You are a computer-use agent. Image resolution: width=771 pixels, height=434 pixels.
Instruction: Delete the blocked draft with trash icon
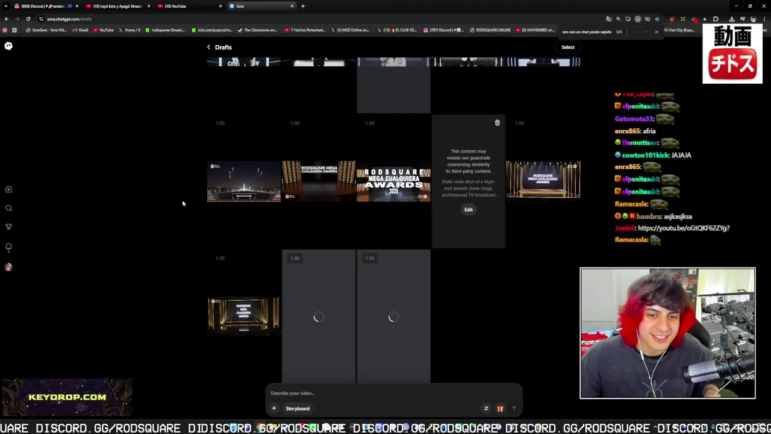[x=497, y=122]
